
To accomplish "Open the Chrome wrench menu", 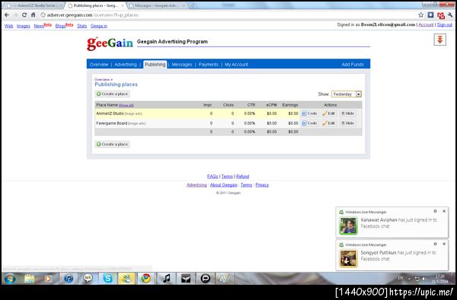I will pos(451,15).
